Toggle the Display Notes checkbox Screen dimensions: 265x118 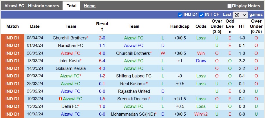tap(230, 6)
